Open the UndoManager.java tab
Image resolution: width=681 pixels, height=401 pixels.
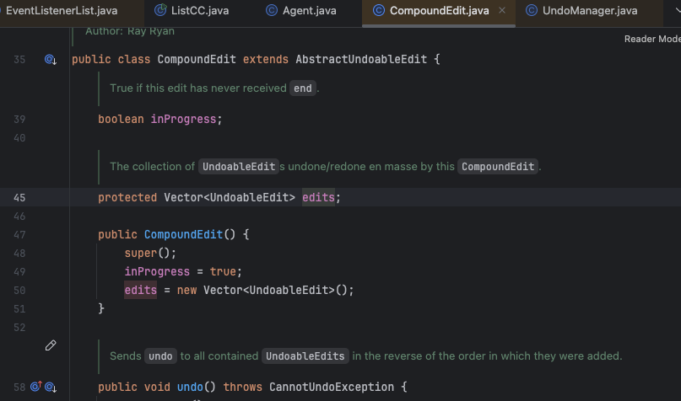tap(590, 11)
